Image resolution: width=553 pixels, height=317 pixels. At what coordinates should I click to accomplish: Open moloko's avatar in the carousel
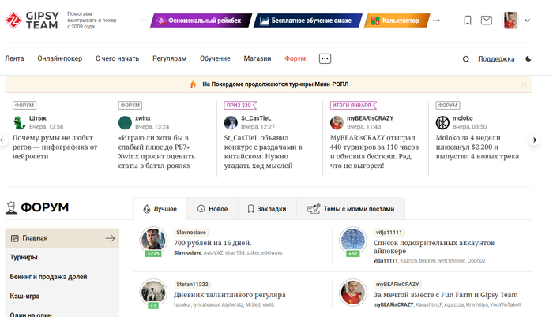click(x=442, y=122)
